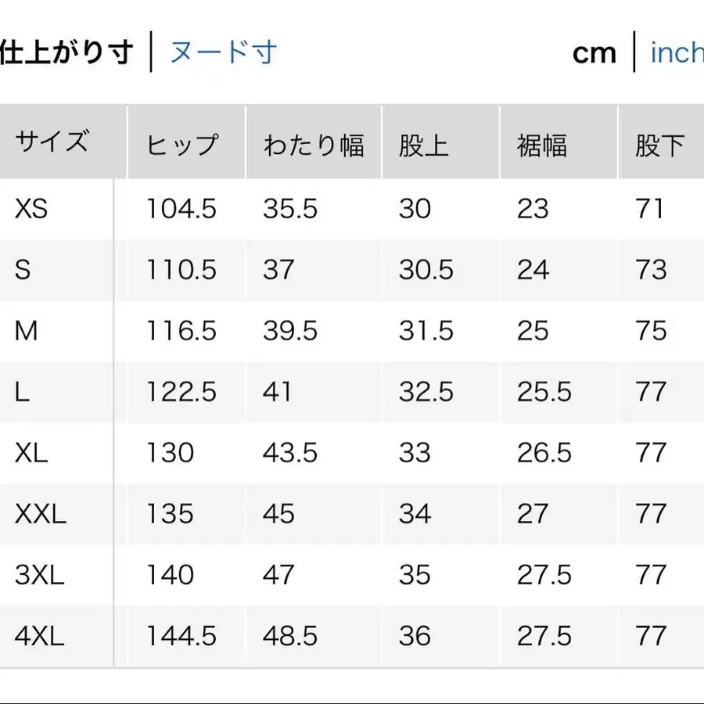
Task: Select the L size row label
Action: click(x=21, y=392)
